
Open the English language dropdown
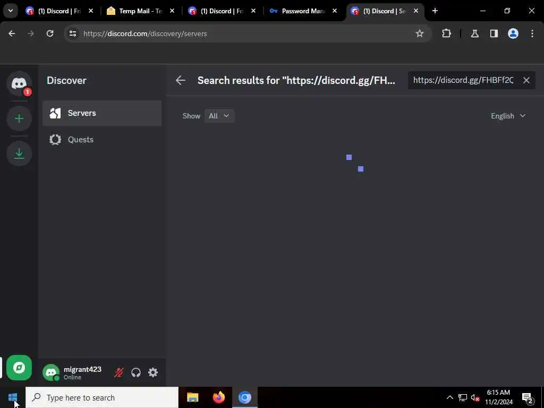[x=508, y=116]
